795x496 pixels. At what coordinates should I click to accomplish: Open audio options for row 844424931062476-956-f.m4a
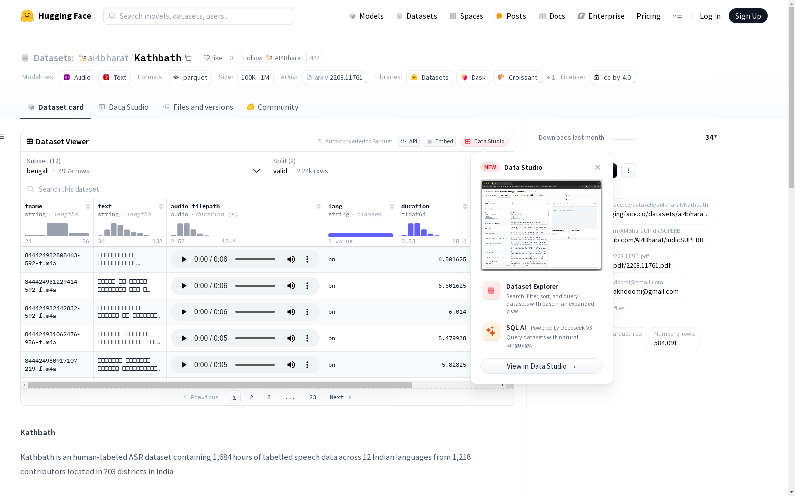[307, 338]
